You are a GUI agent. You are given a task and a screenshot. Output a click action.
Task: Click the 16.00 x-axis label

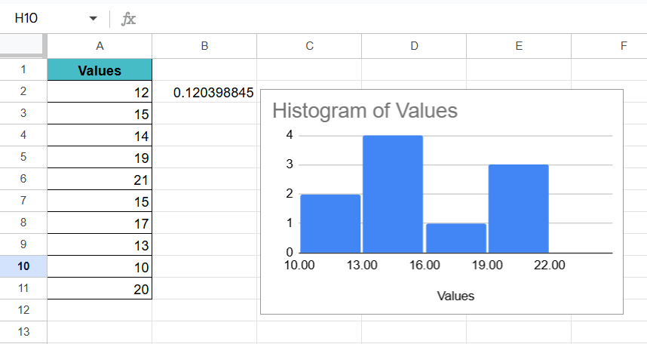[425, 265]
